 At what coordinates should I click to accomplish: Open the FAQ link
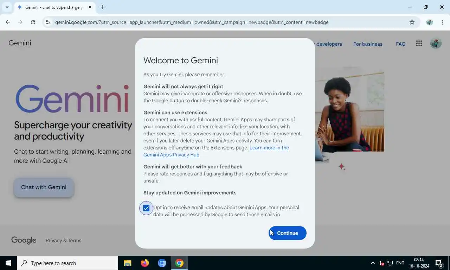400,44
